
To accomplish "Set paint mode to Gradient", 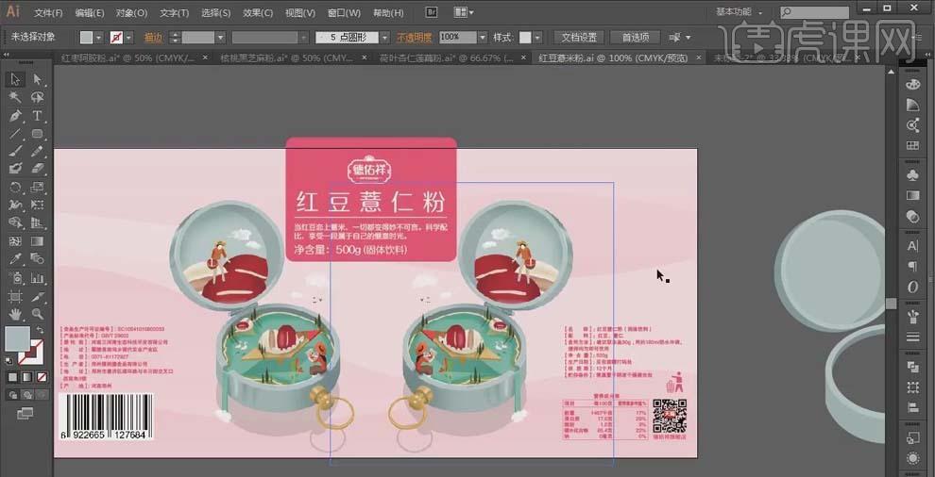I will (x=26, y=377).
